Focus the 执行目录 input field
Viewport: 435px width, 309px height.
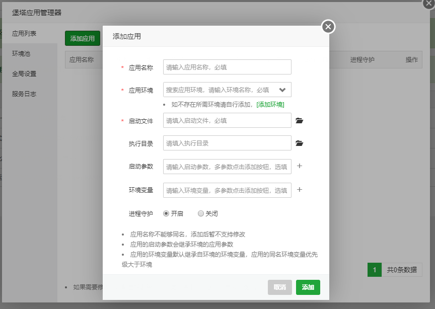point(227,143)
